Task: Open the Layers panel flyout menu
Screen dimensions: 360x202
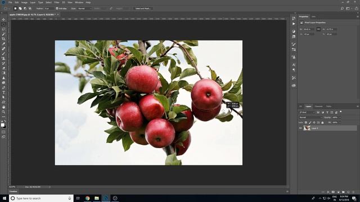Action: (x=358, y=106)
